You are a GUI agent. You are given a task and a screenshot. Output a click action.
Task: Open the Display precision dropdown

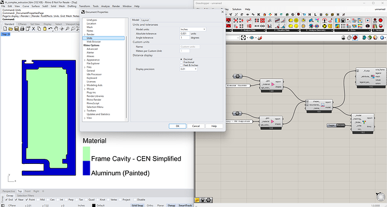(x=188, y=69)
